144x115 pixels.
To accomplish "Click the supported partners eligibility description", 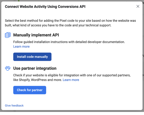I will click(x=72, y=77).
